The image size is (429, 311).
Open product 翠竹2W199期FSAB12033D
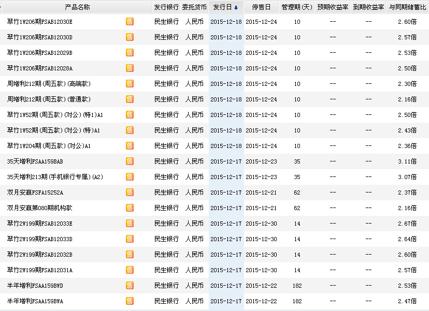pyautogui.click(x=40, y=239)
